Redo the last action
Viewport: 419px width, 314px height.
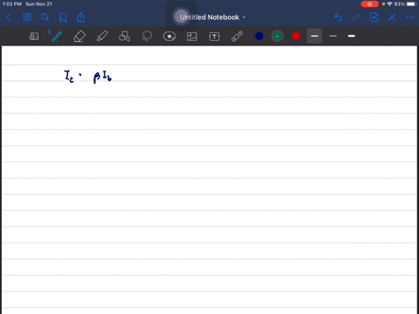(x=356, y=17)
